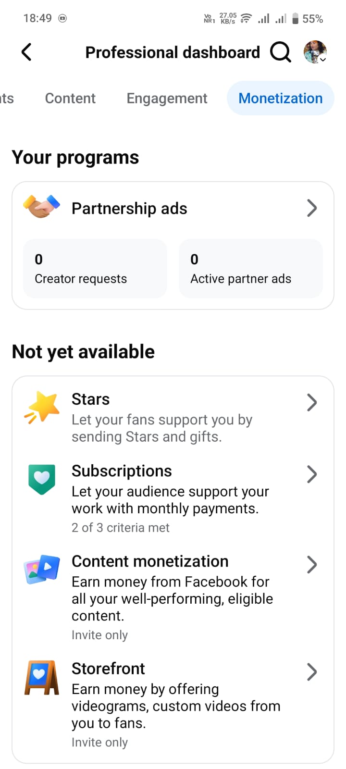Open the Active partner ads card
This screenshot has width=346, height=769.
(x=250, y=269)
